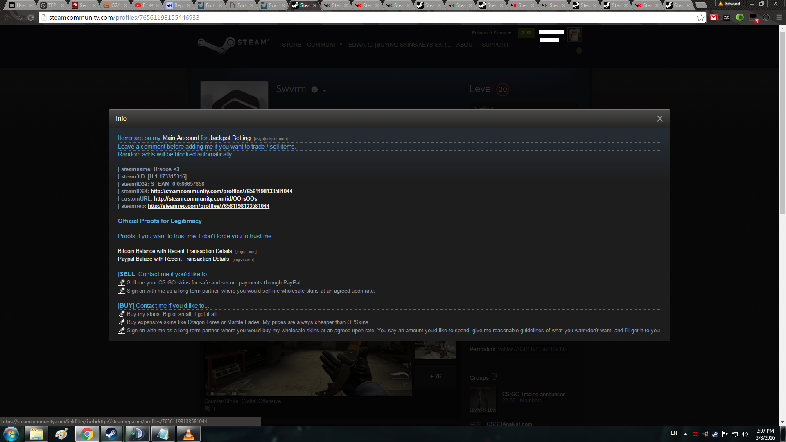This screenshot has width=786, height=442.
Task: Reload the page
Action: pos(31,18)
